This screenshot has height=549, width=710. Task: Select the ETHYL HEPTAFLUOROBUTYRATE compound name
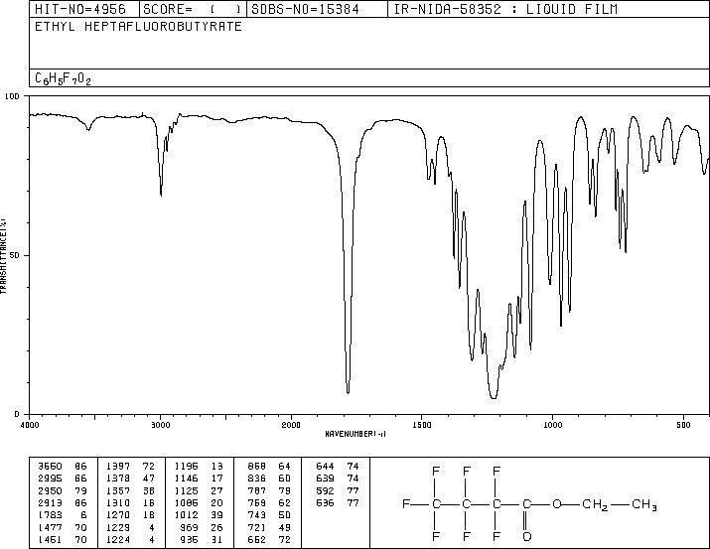(x=138, y=27)
